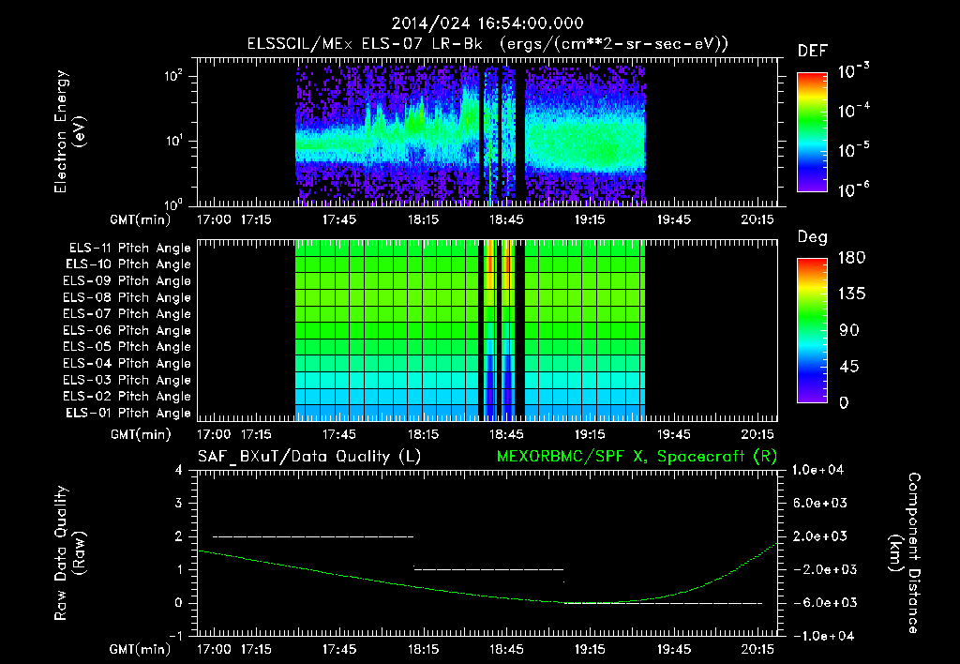Click the 17:45 tick under the spectrogram

click(x=339, y=219)
